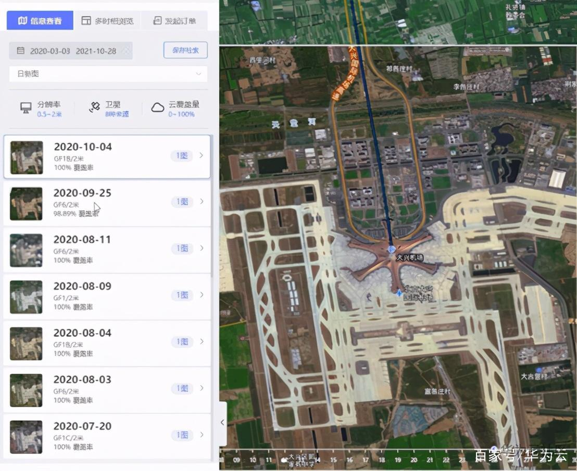Open the 卫星 filter option
Image resolution: width=577 pixels, height=471 pixels.
[x=117, y=109]
